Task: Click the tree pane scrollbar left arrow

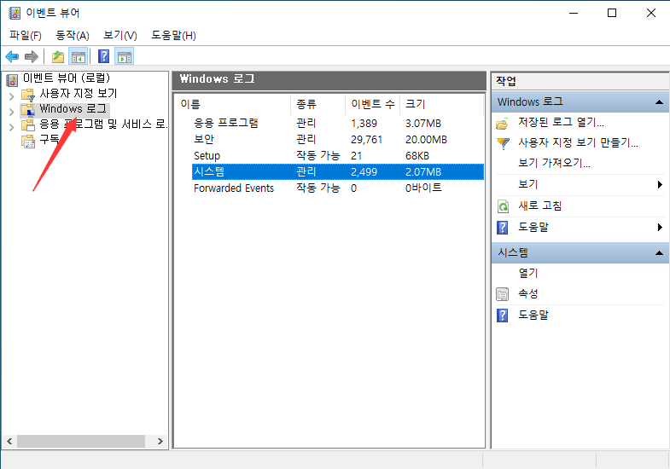Action: (9, 441)
